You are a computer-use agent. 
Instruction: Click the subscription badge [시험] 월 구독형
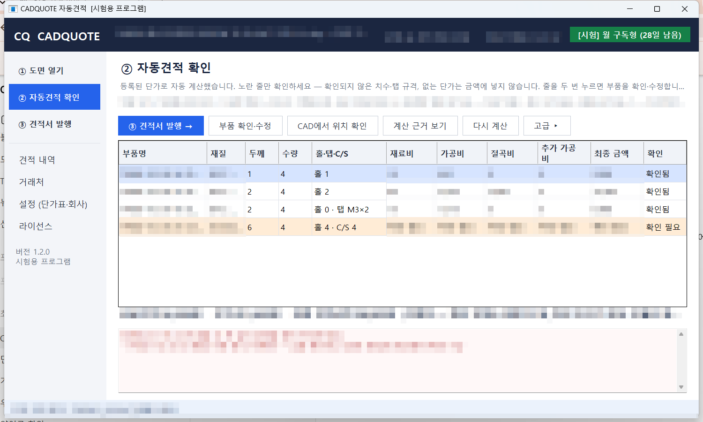coord(630,35)
